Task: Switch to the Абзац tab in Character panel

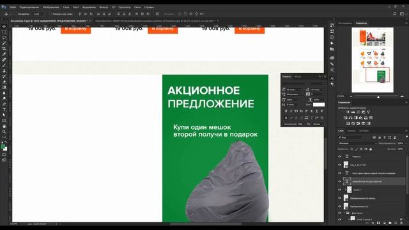Action: [298, 77]
